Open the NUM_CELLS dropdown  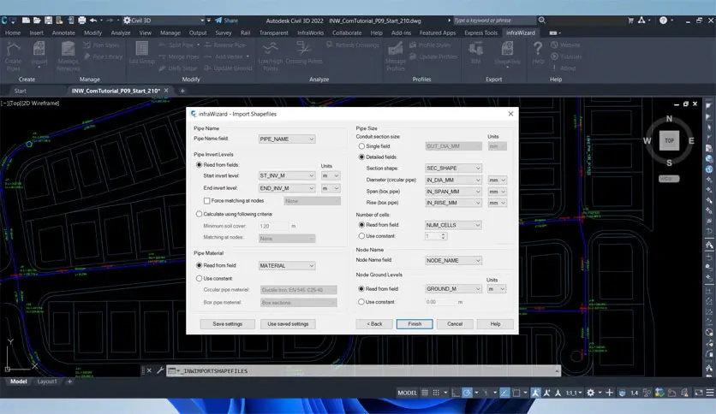pyautogui.click(x=453, y=225)
